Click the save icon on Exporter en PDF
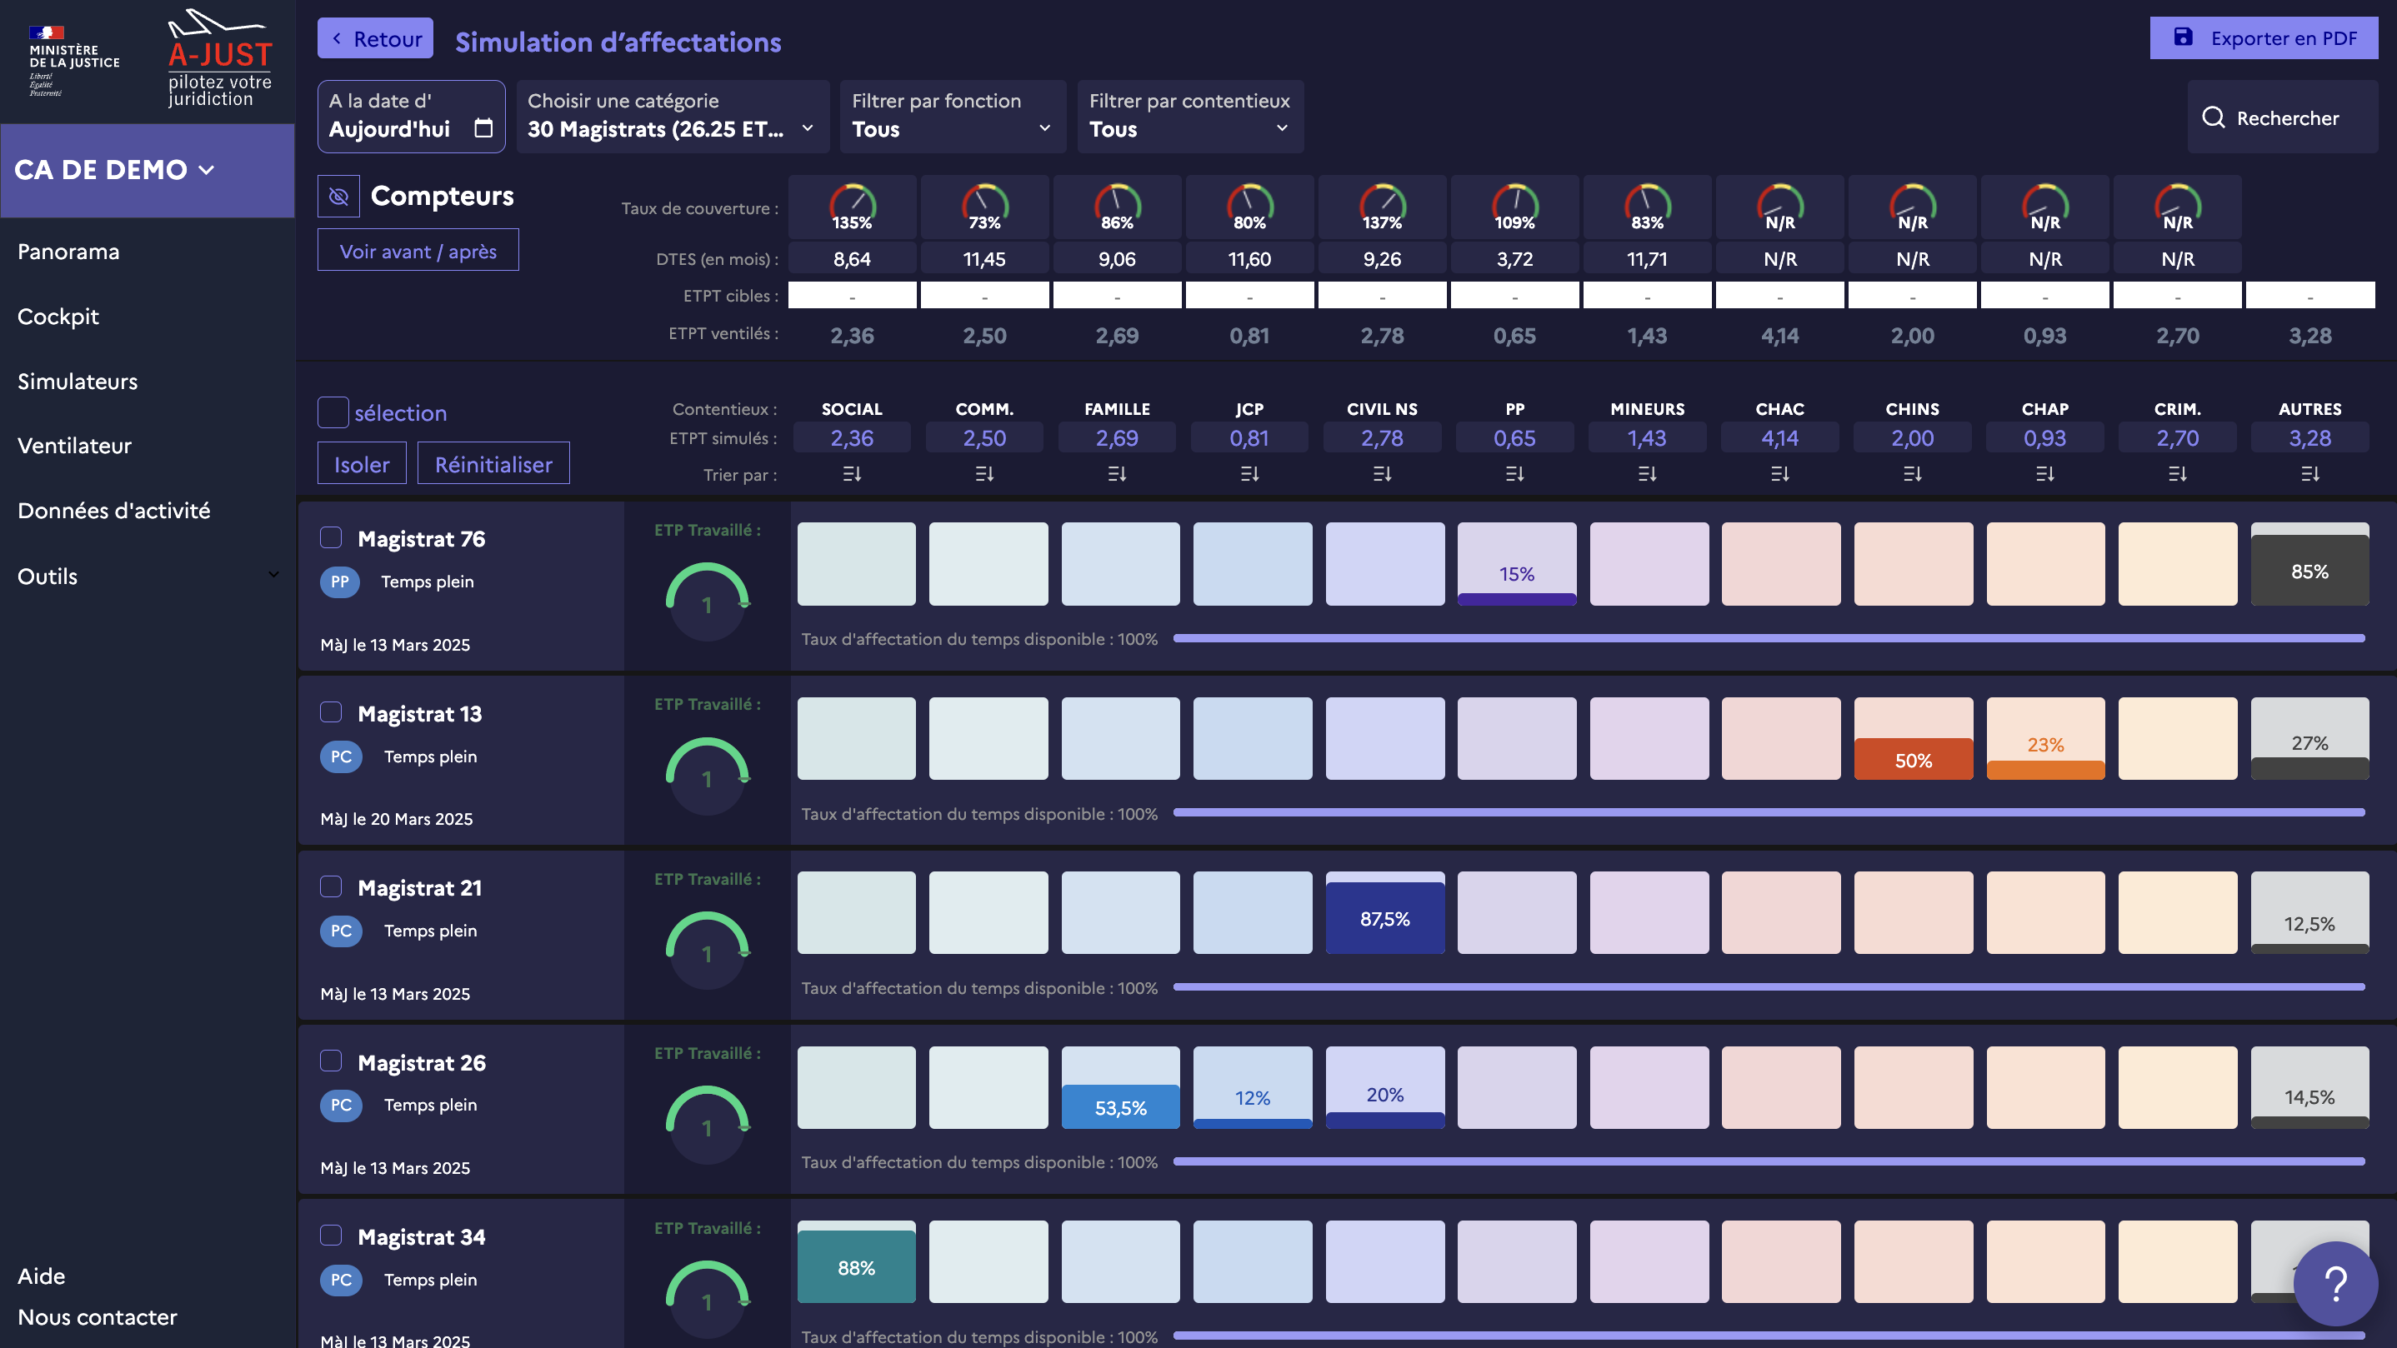Viewport: 2397px width, 1348px height. (x=2183, y=38)
